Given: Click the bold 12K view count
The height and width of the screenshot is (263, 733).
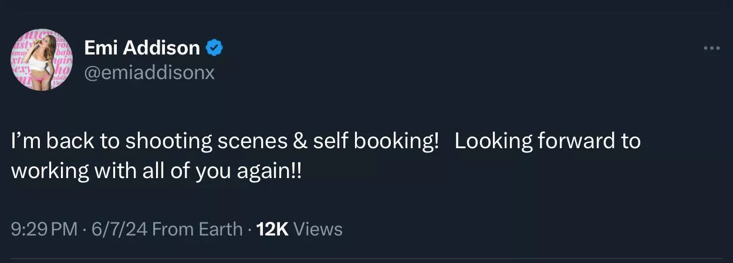Looking at the screenshot, I should 272,229.
